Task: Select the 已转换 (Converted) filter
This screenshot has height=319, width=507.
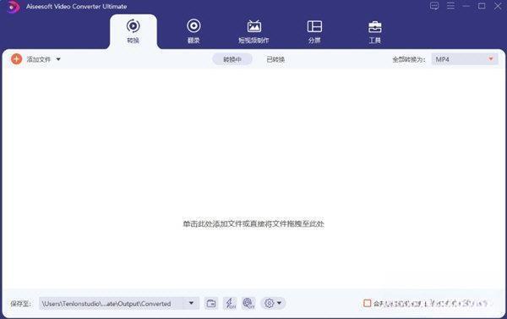Action: [x=275, y=59]
